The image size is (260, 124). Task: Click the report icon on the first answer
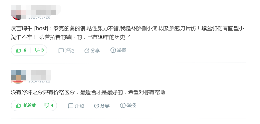click(x=113, y=50)
